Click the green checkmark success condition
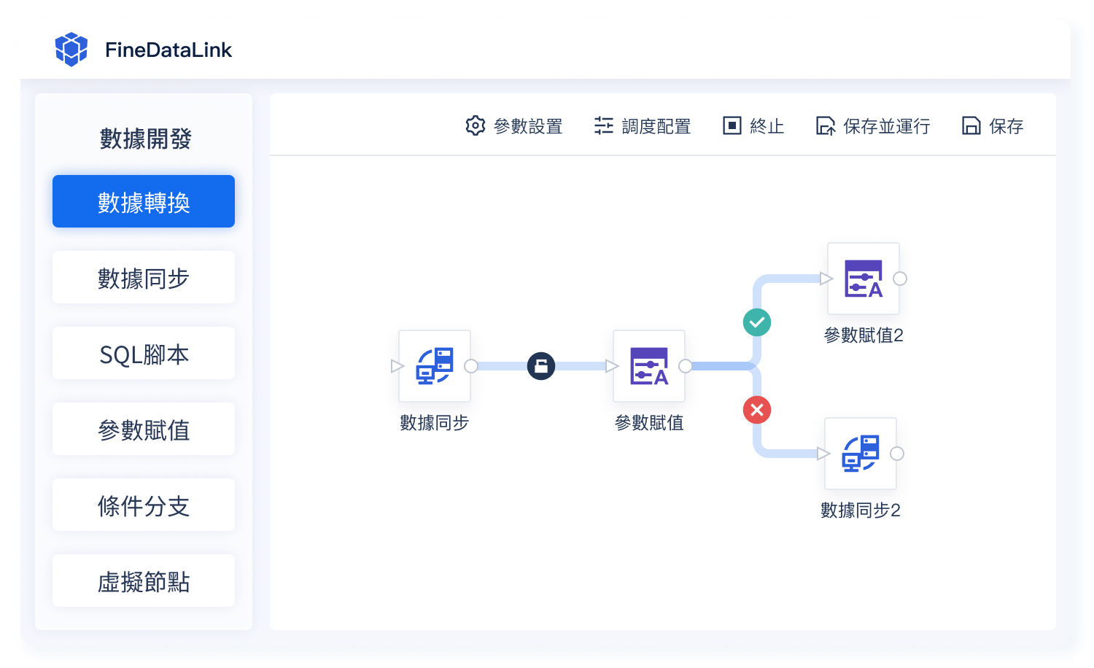Screen dimensions: 1094x668 757,322
